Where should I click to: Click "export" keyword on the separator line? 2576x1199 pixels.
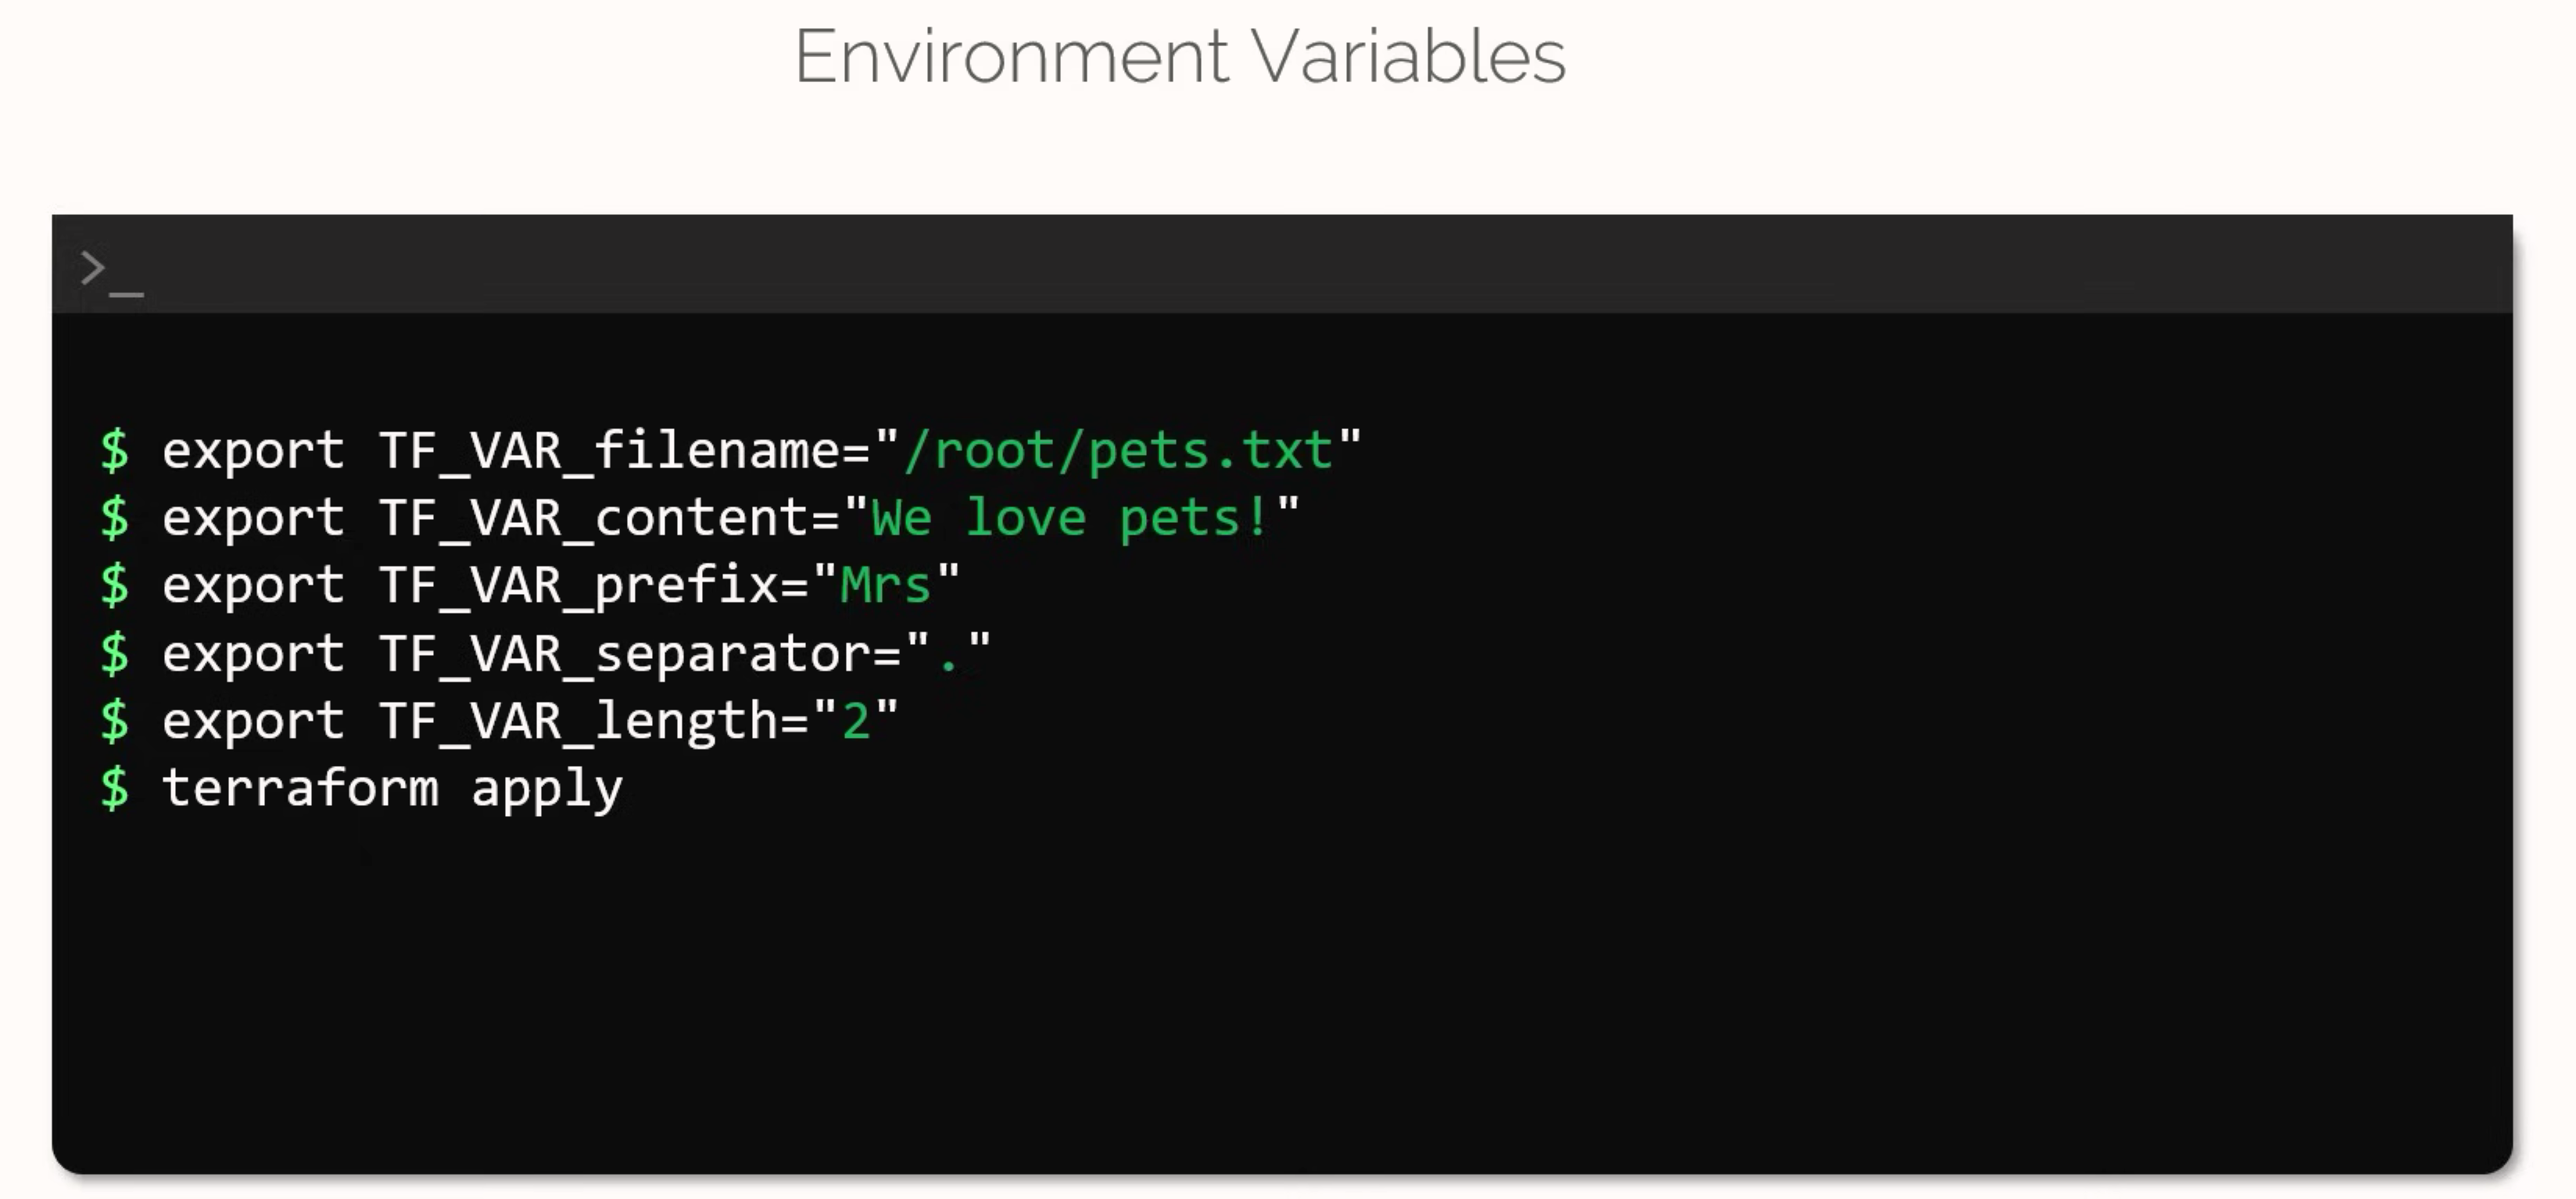coord(253,654)
